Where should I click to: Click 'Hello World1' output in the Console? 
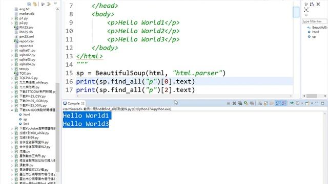86,116
